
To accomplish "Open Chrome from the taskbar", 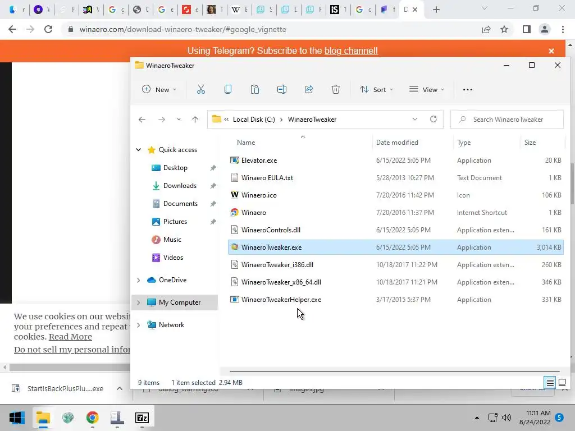I will (x=93, y=418).
